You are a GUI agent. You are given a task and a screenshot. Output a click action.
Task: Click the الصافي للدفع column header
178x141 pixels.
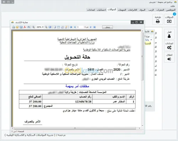(31, 97)
